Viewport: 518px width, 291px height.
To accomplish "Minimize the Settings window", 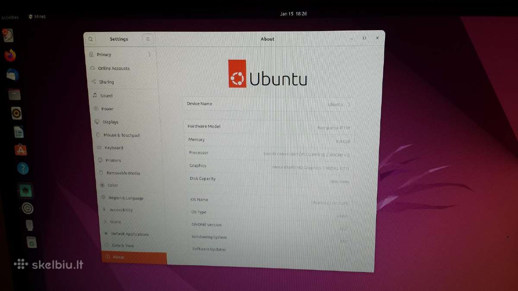I will tap(351, 38).
